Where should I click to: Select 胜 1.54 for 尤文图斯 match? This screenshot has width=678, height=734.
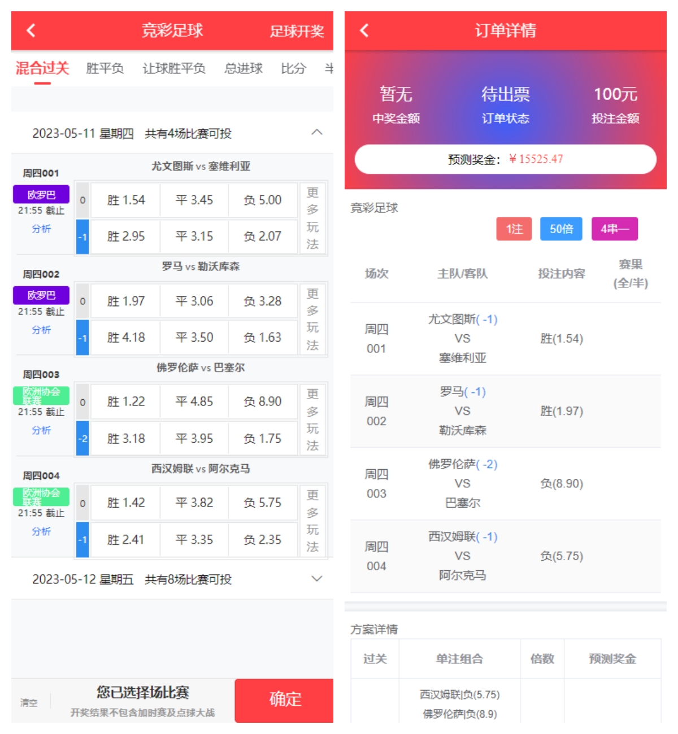click(x=126, y=200)
